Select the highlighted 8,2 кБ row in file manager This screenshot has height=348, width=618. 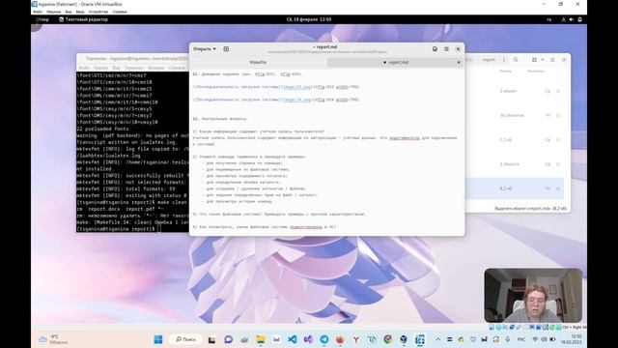click(515, 188)
